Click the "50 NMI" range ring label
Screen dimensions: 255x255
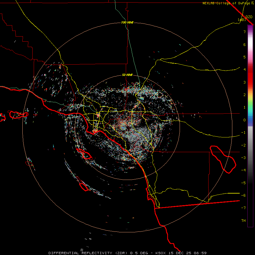(127, 75)
